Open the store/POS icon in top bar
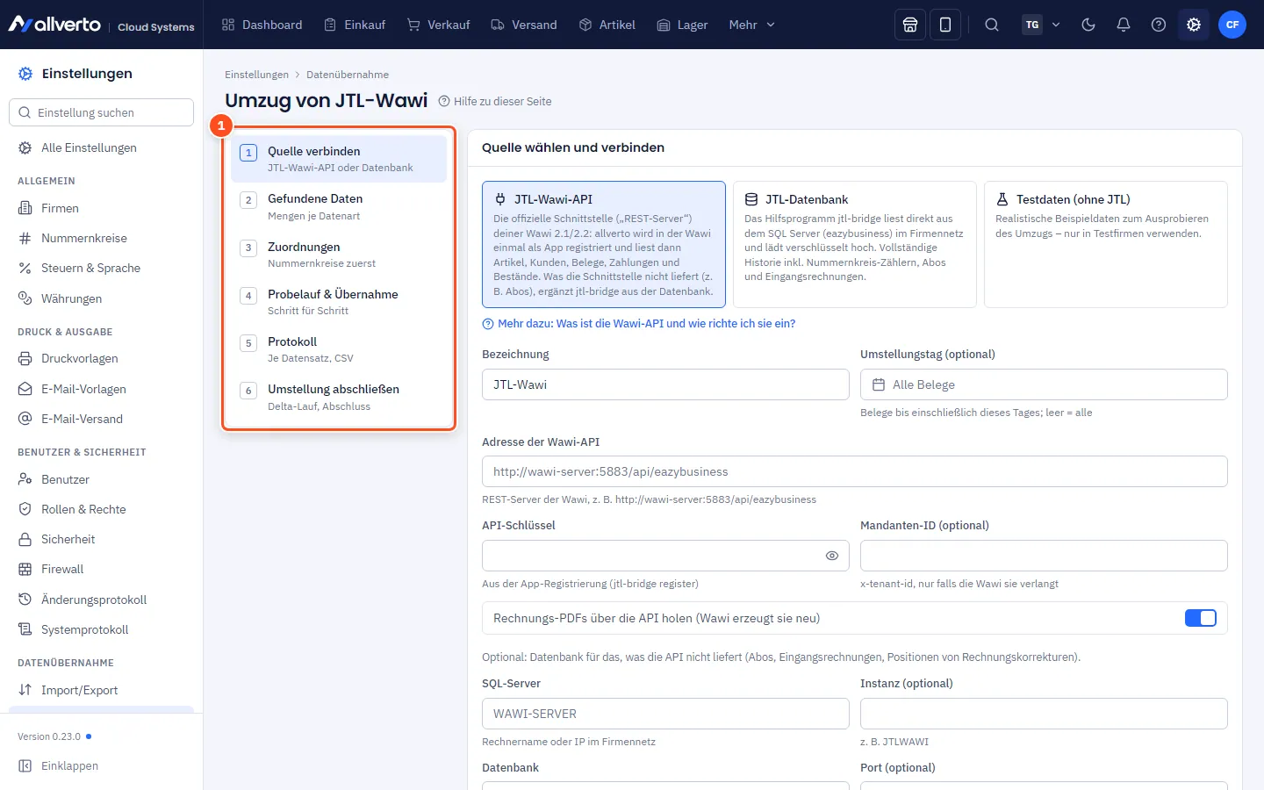 (910, 25)
